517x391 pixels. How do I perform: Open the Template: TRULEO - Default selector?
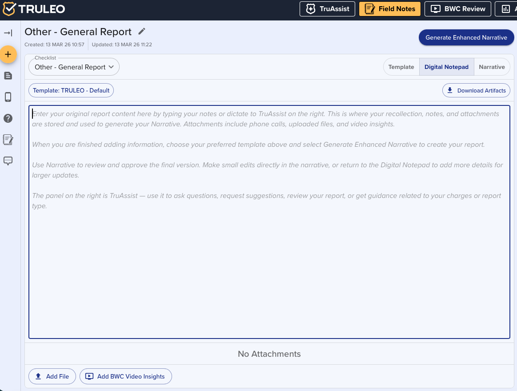point(71,90)
